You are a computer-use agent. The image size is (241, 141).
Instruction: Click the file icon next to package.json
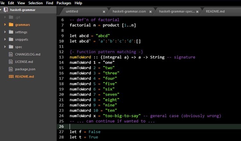[x=11, y=69]
